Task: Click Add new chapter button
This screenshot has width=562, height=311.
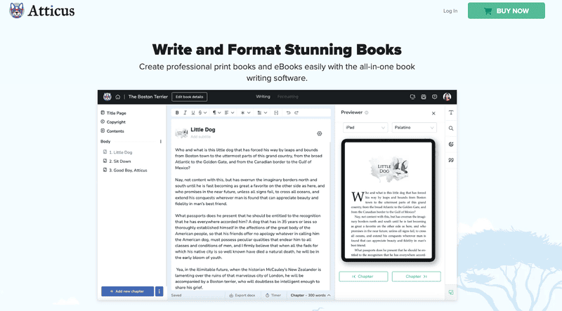Action: click(x=127, y=291)
